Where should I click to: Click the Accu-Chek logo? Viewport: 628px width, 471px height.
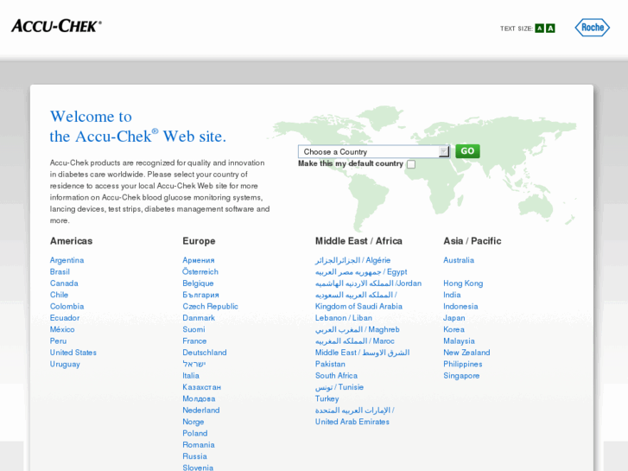point(56,26)
